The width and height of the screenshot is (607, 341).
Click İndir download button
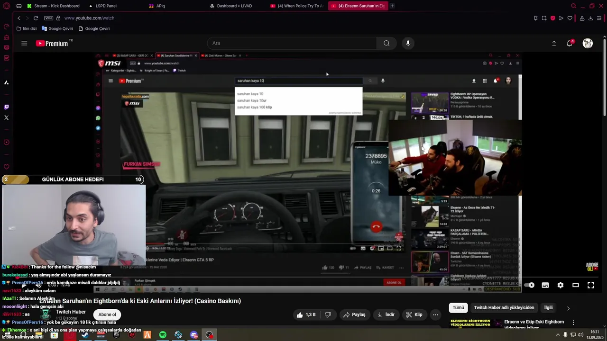(386, 314)
